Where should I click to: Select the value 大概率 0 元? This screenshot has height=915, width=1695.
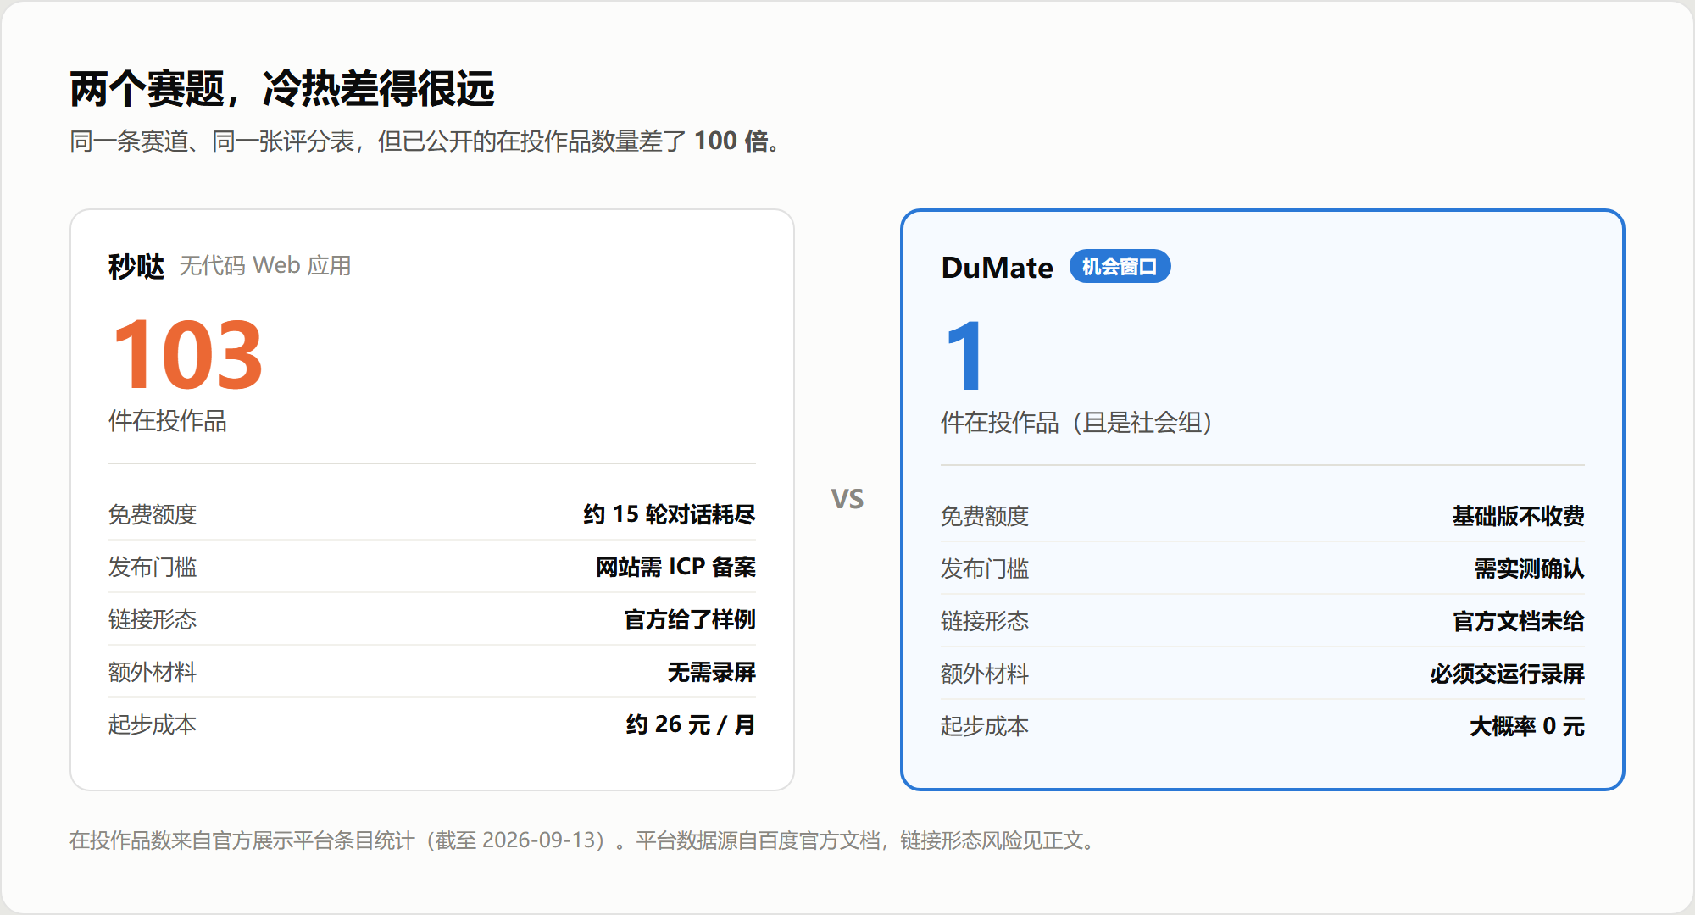pyautogui.click(x=1527, y=726)
